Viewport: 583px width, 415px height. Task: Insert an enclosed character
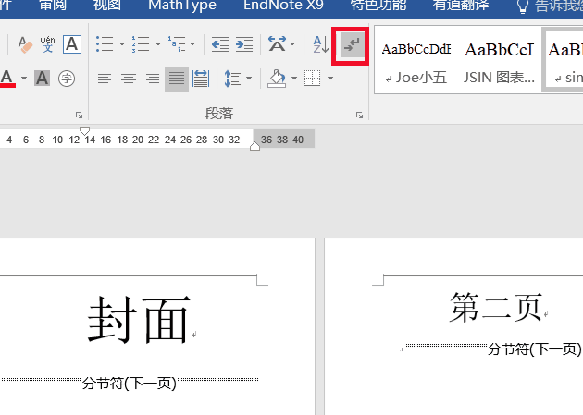click(x=67, y=79)
